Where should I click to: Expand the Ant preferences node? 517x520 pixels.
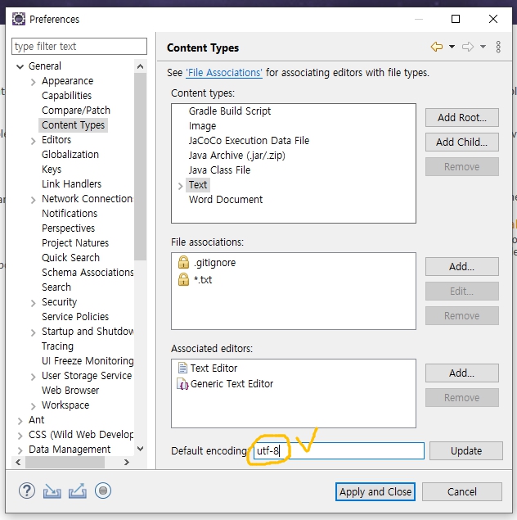point(20,421)
